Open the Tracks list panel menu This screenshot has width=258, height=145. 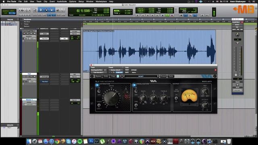(x=18, y=20)
